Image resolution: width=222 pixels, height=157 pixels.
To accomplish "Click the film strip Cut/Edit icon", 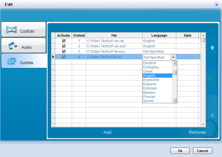I will coord(12,30).
